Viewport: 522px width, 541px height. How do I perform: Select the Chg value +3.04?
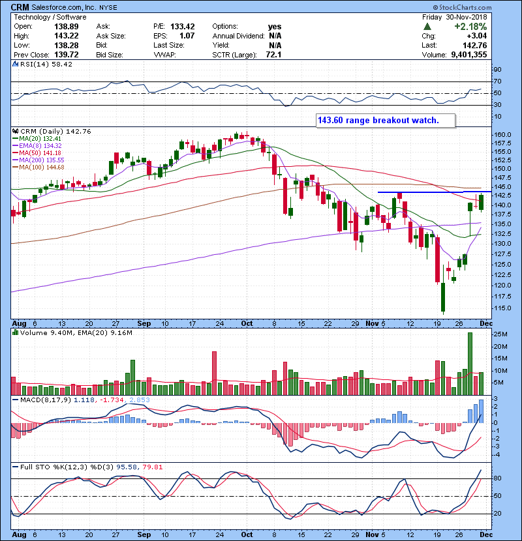(476, 36)
